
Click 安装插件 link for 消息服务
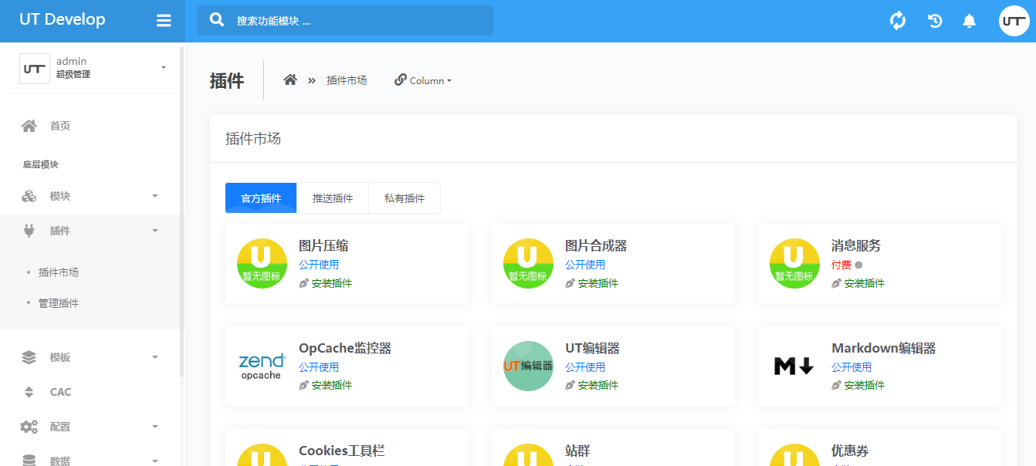coord(864,283)
